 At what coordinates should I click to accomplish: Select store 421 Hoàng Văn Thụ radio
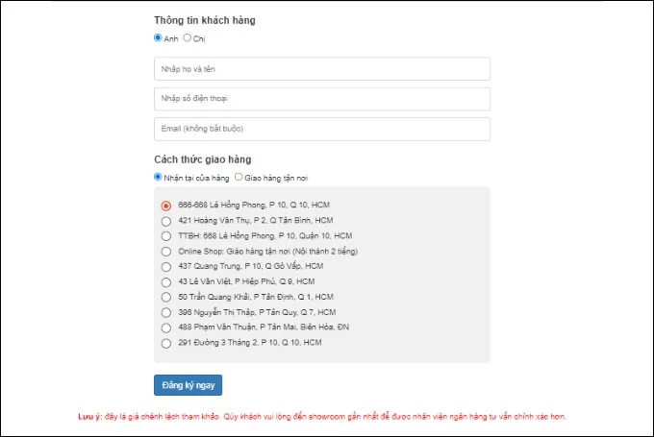pos(166,221)
